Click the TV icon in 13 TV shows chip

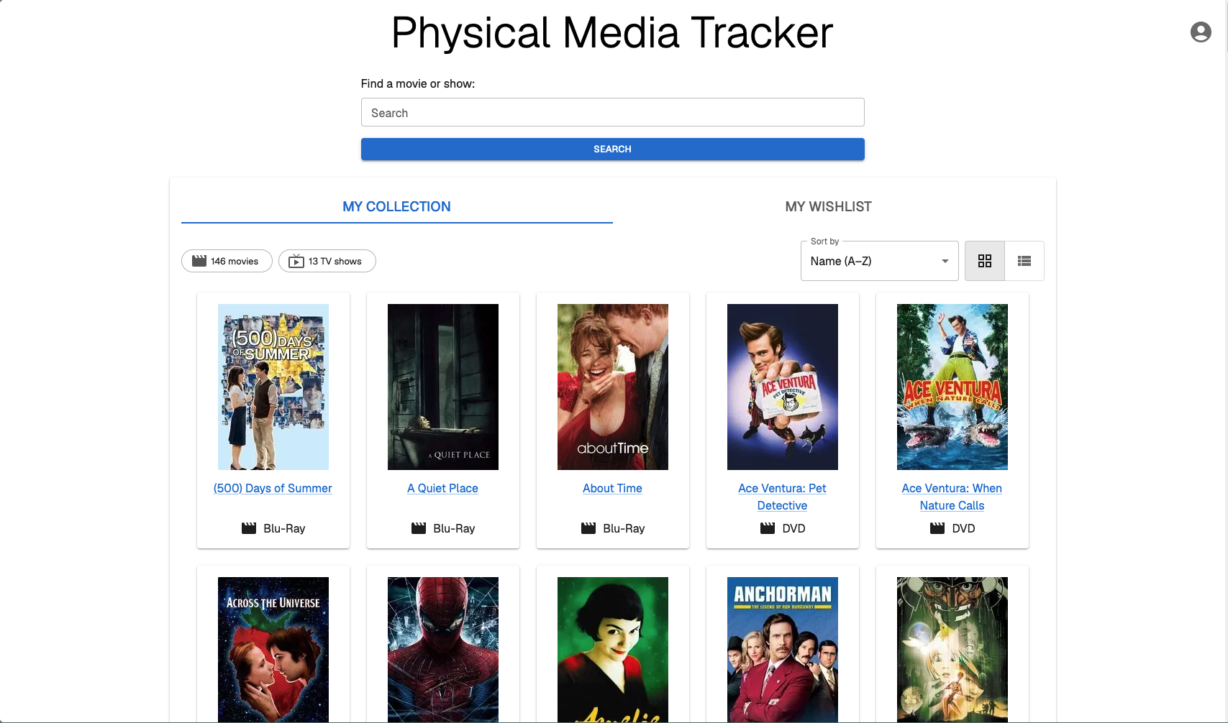pyautogui.click(x=296, y=261)
